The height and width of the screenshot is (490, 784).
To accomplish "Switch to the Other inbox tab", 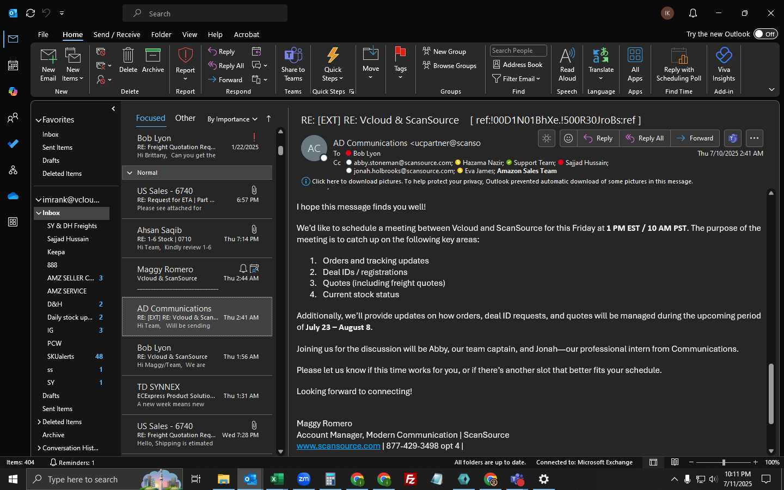I will pos(185,118).
